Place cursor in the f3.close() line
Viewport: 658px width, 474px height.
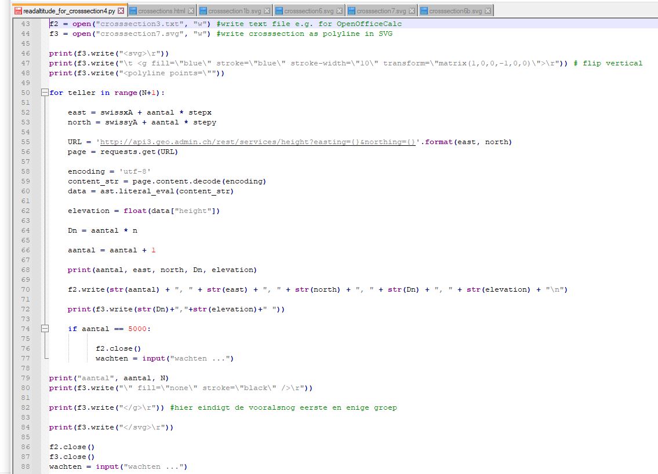72,457
